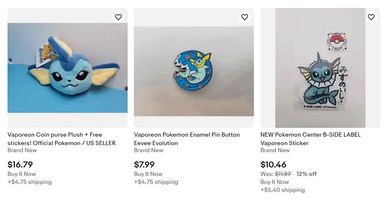Open NEW Pokemon Center B-SIDE LABEL title
Image resolution: width=384 pixels, height=199 pixels.
[310, 139]
